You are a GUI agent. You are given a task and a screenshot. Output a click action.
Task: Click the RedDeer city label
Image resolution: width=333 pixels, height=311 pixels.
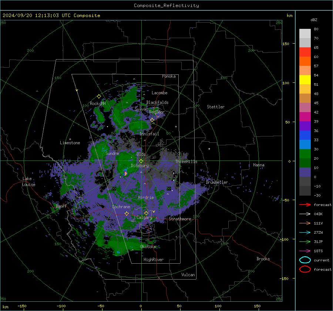157,112
